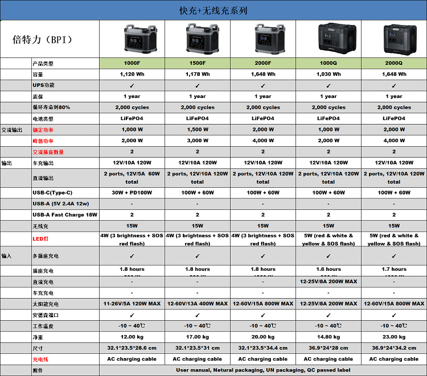Click the 多插座充电 row label
427x376 pixels.
tap(46, 256)
